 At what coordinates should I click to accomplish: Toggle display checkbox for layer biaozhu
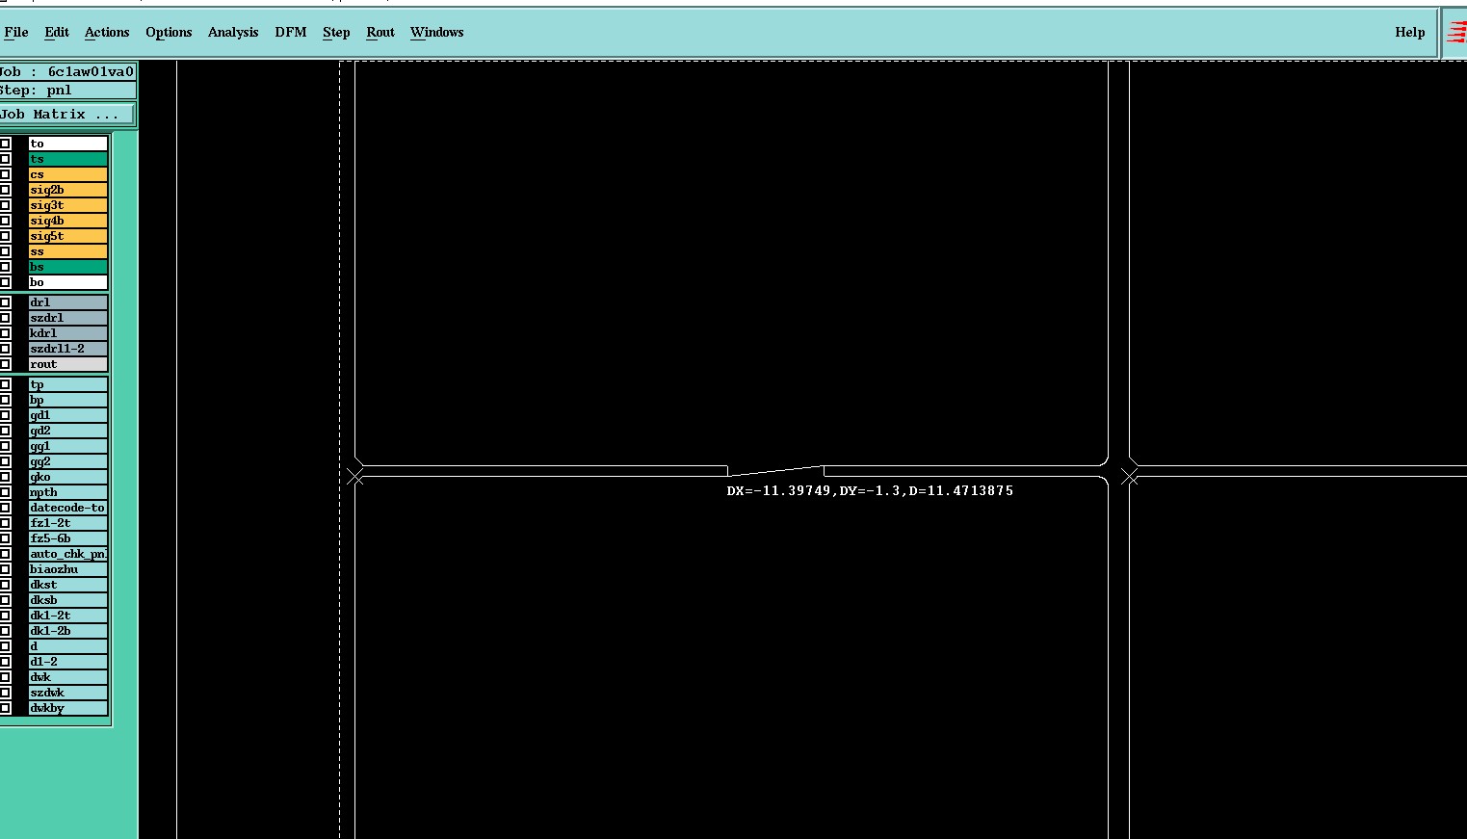click(6, 569)
